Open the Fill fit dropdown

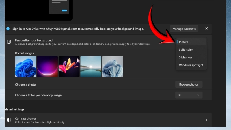pos(189,95)
